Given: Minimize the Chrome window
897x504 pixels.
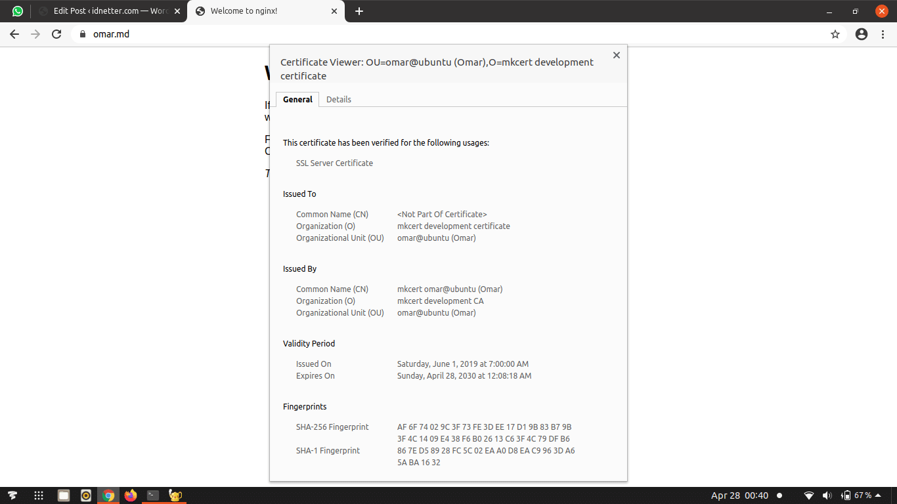Looking at the screenshot, I should (830, 11).
